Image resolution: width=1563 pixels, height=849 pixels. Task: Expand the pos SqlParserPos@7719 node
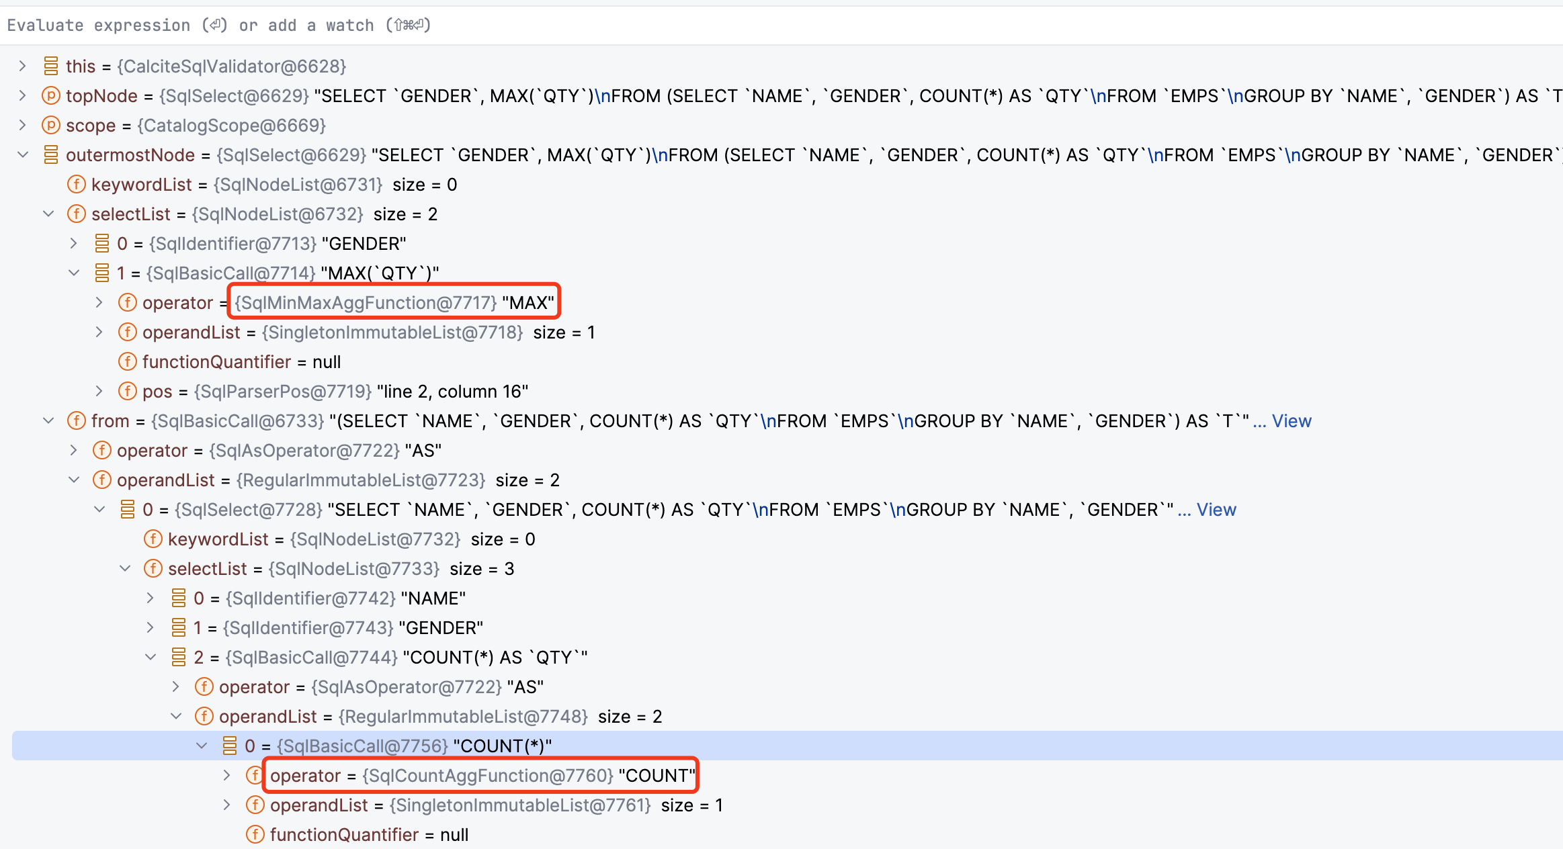pyautogui.click(x=99, y=391)
